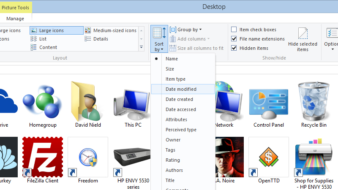This screenshot has width=338, height=190.
Task: Switch layout to Content view
Action: (x=44, y=47)
